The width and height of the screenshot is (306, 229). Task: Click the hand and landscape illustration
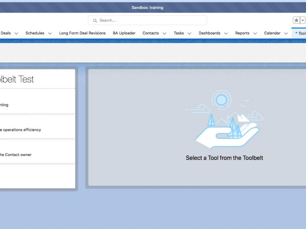tap(224, 119)
